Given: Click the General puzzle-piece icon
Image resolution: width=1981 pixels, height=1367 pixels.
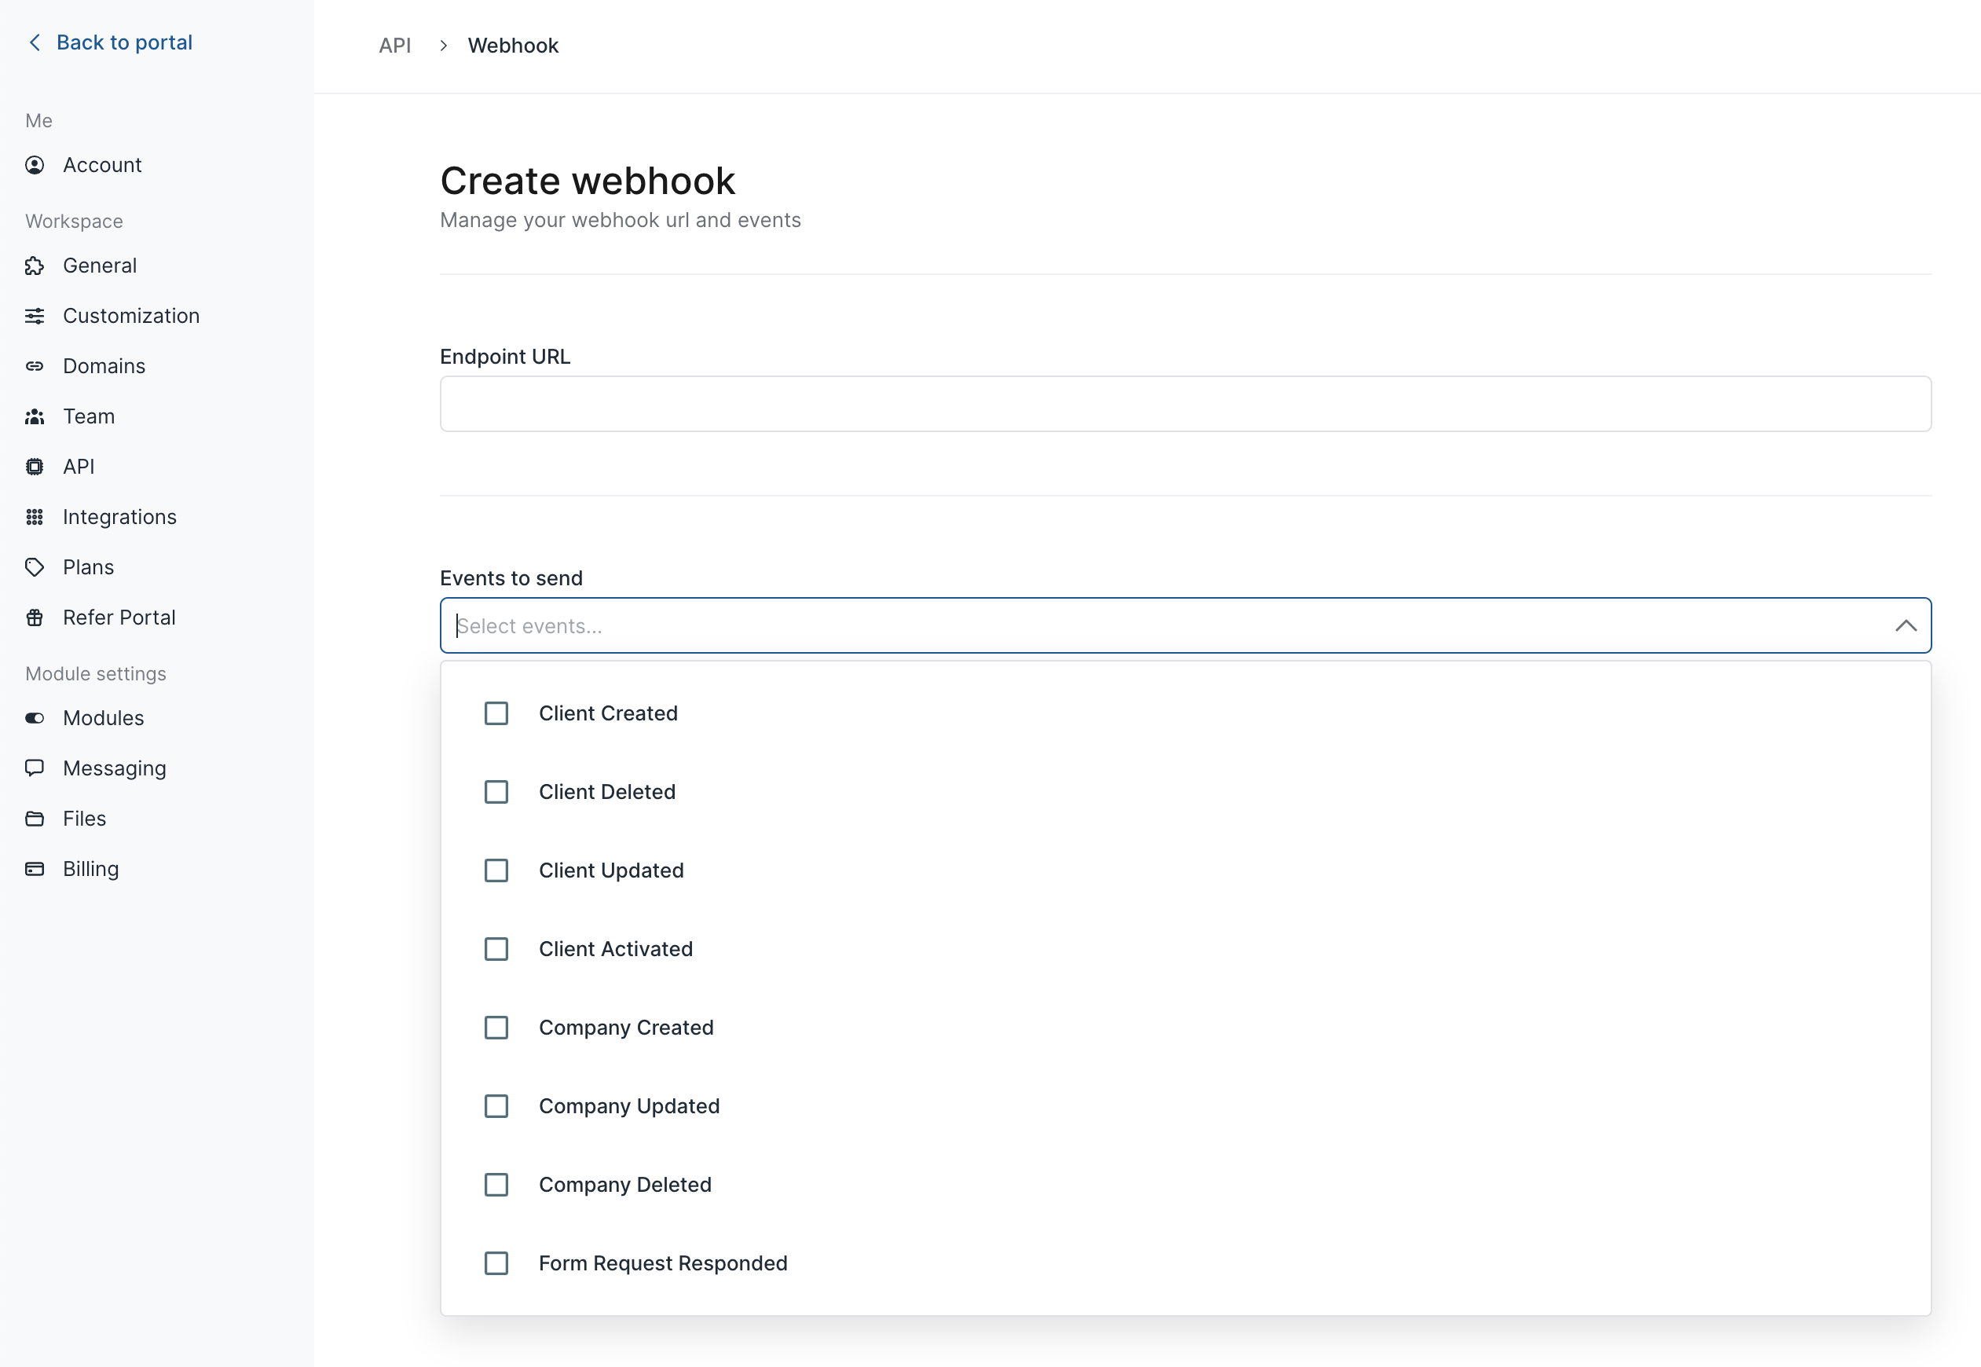Looking at the screenshot, I should 35,266.
